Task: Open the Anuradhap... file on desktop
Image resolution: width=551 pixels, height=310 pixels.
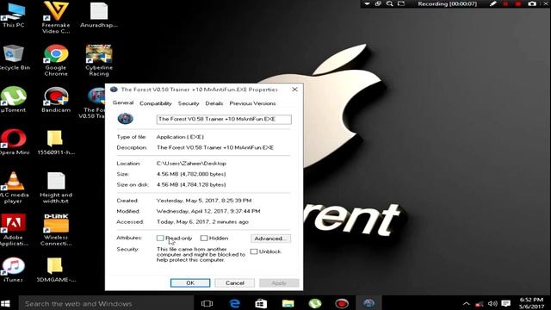Action: pos(99,15)
